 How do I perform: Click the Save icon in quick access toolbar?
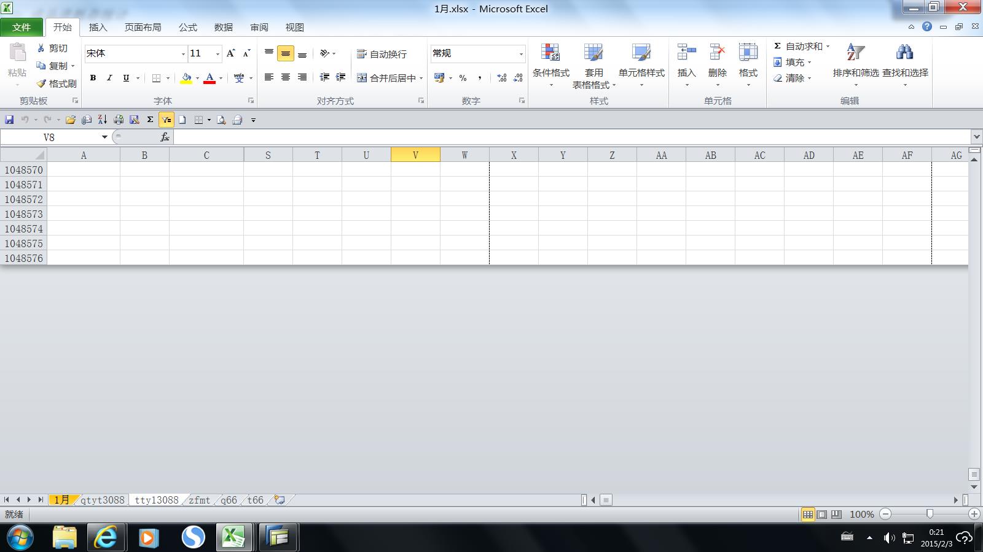[9, 120]
